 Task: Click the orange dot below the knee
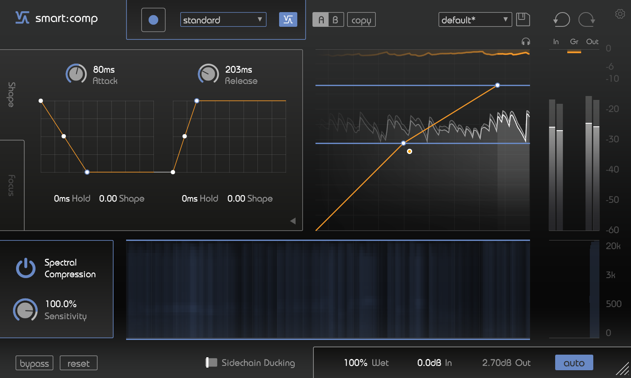[410, 151]
